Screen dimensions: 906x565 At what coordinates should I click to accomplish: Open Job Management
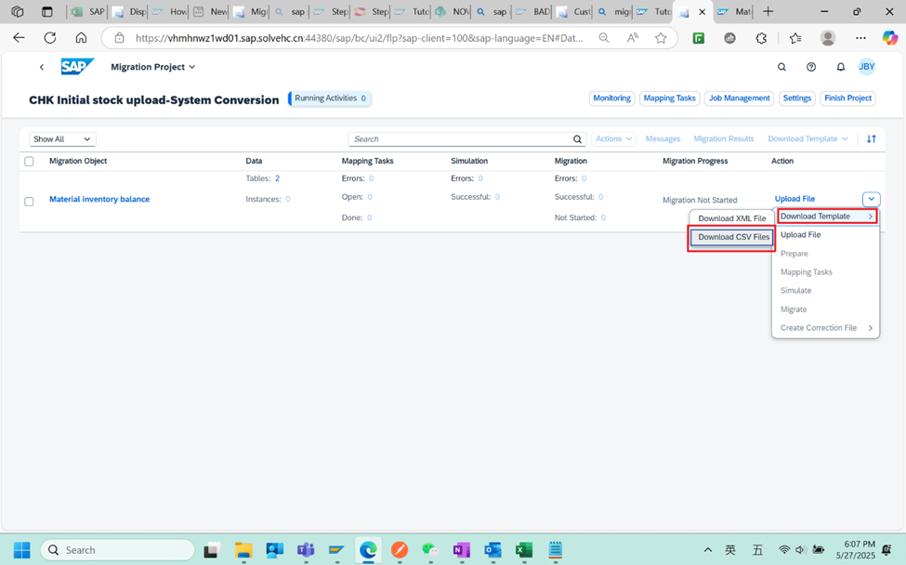[x=739, y=99]
